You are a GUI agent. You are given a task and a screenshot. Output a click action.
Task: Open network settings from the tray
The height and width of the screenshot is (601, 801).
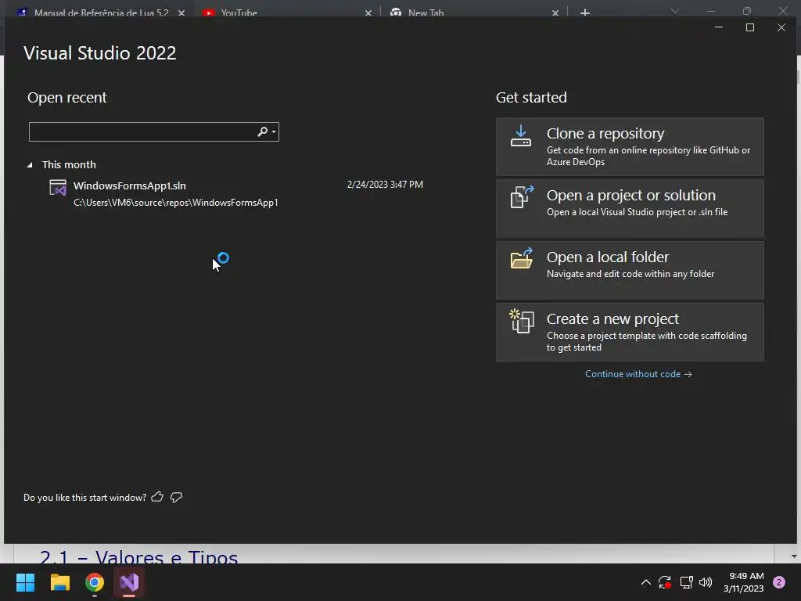686,582
